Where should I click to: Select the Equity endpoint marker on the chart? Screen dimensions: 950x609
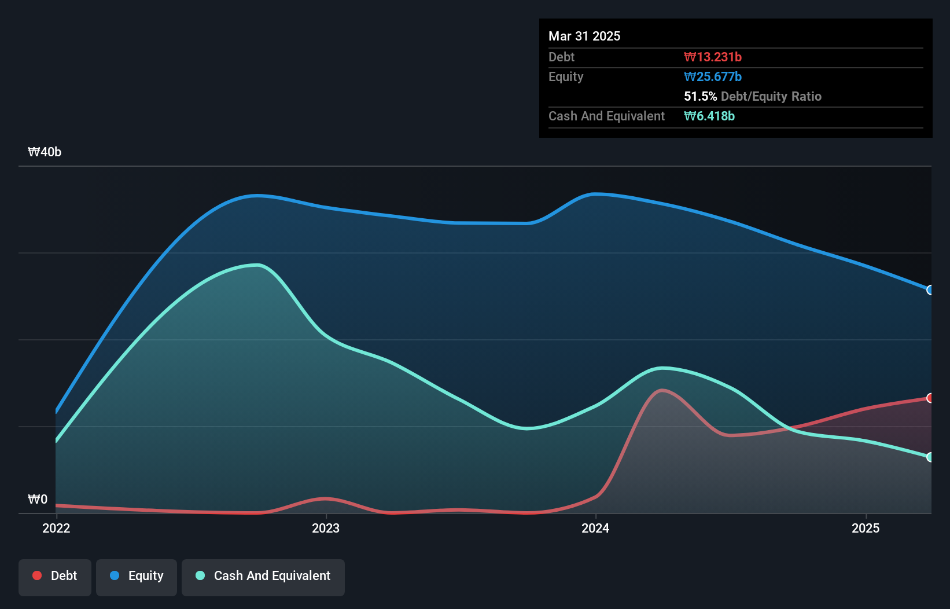point(930,290)
